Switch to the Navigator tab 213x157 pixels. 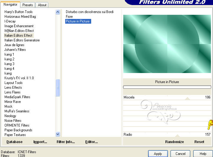pos(10,4)
